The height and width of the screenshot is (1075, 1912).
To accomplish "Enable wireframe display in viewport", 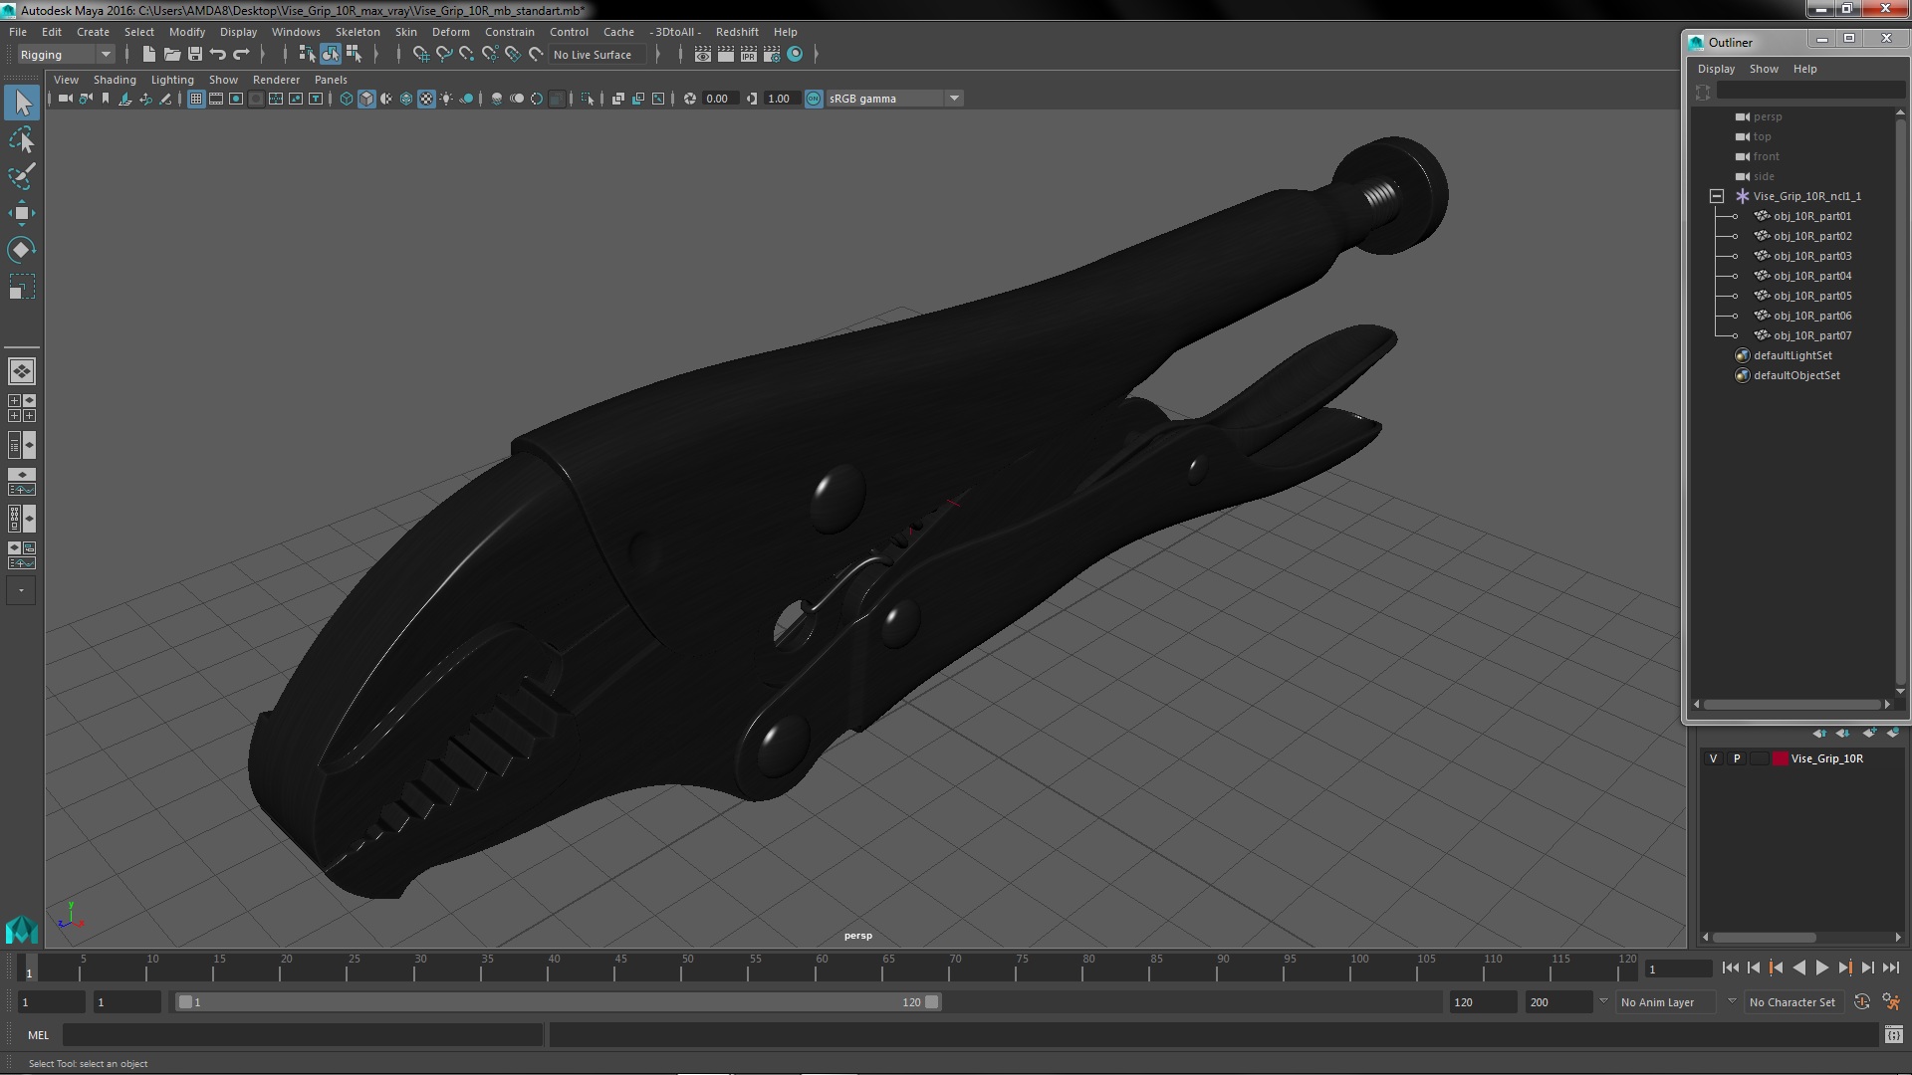I will click(347, 99).
